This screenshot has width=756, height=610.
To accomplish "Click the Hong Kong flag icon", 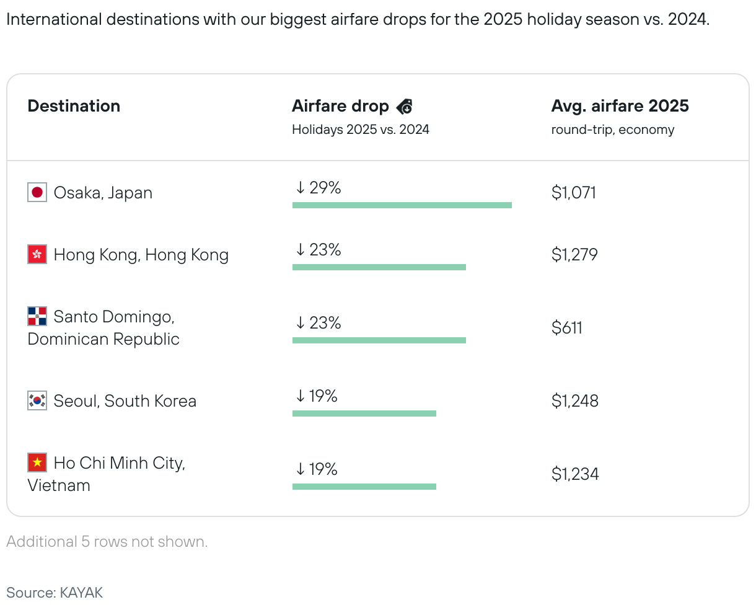I will (x=37, y=255).
